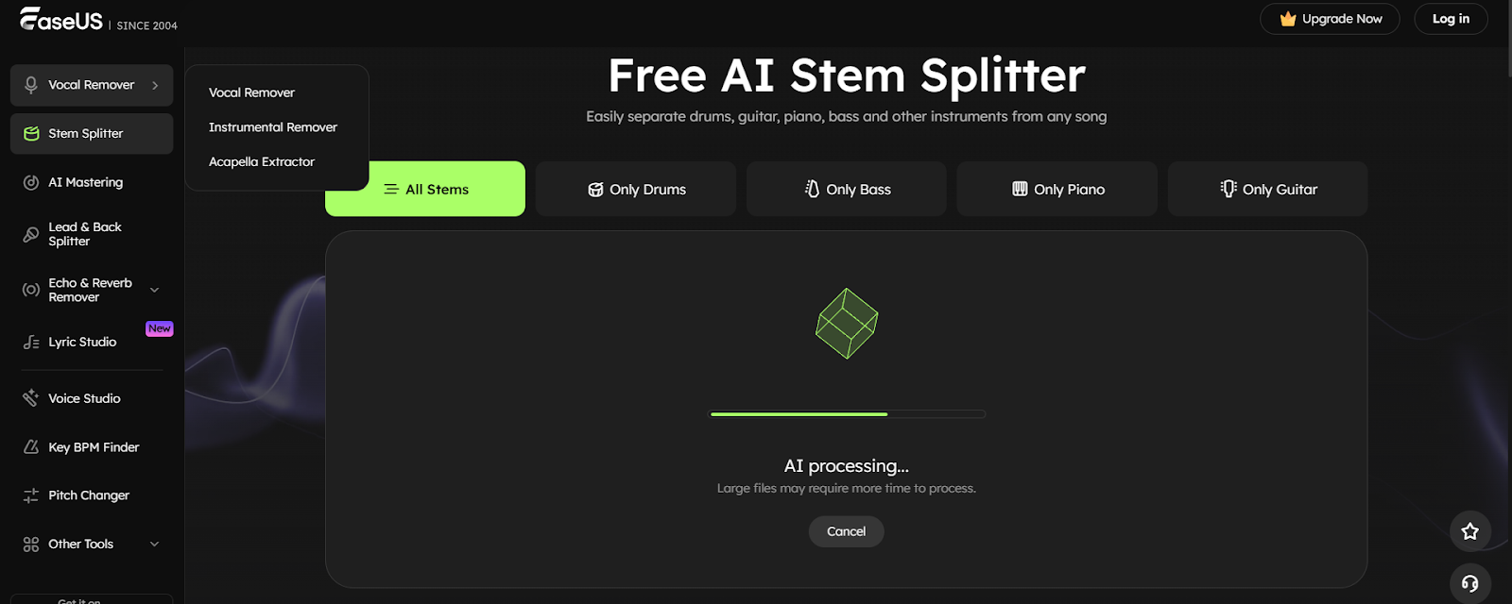Screen dimensions: 1512x604
Task: Switch to the Only Drums tab
Action: pos(636,189)
